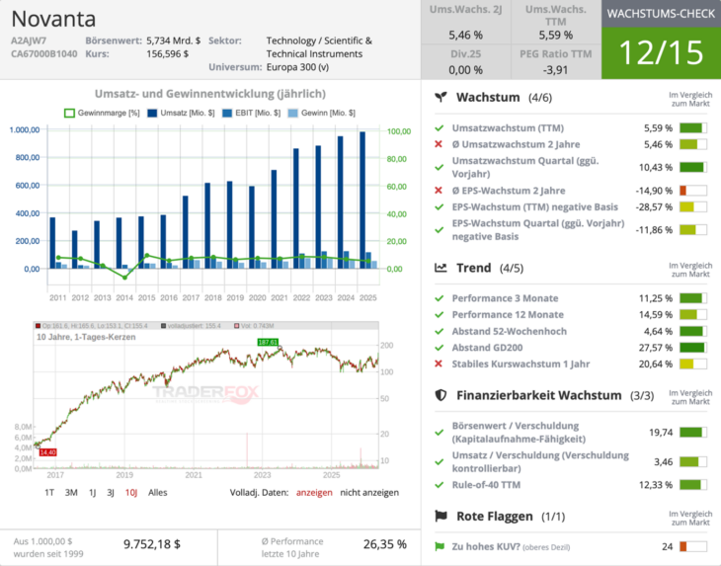Click the Zu hohes KUV? label

pyautogui.click(x=486, y=546)
